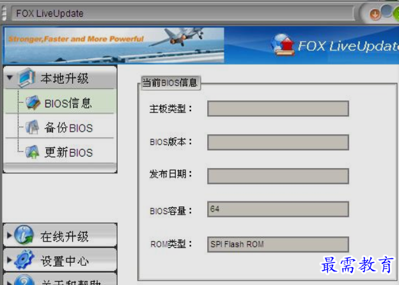Open 备份BIOS tree item
The height and width of the screenshot is (285, 399).
click(60, 127)
